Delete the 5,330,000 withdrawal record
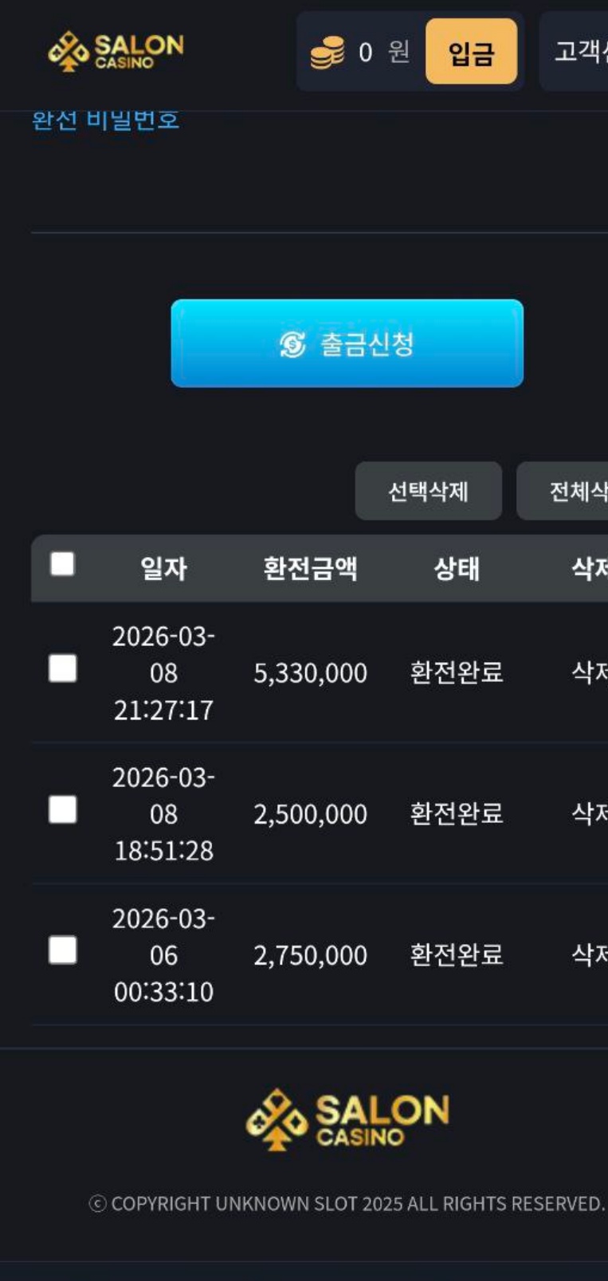Viewport: 608px width, 1281px height. coord(588,672)
